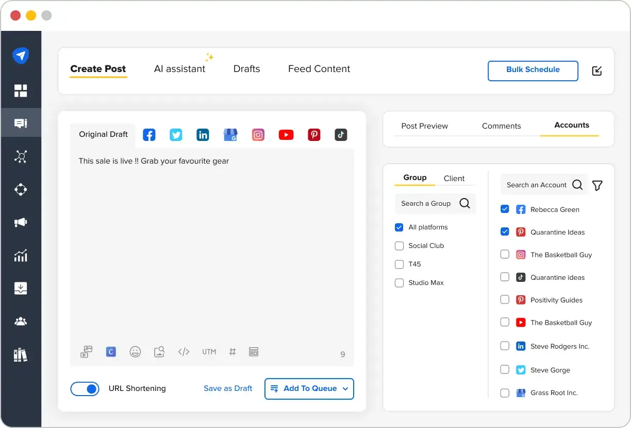Open the hashtag suggestions tool
Screen dimensions: 631x428
[232, 351]
